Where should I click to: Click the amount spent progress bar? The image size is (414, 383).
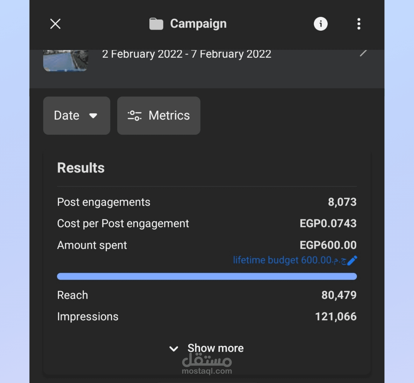(x=207, y=276)
